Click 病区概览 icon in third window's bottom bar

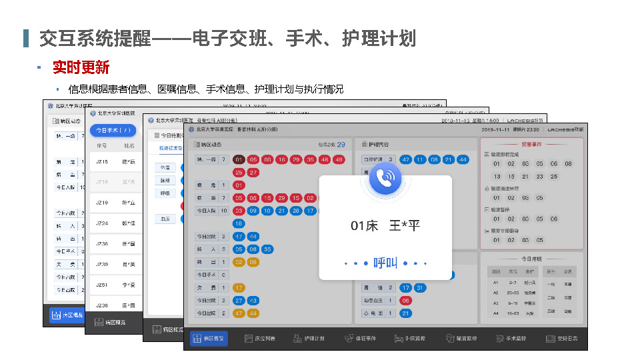pos(157,329)
